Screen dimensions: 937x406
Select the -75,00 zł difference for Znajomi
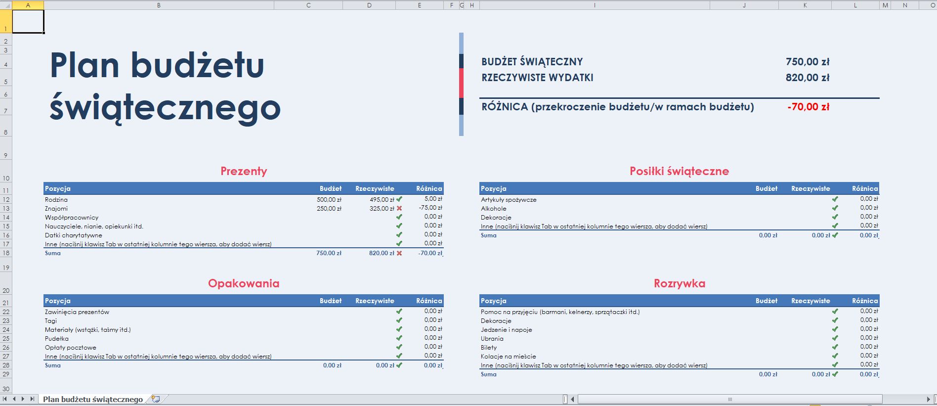coord(430,208)
